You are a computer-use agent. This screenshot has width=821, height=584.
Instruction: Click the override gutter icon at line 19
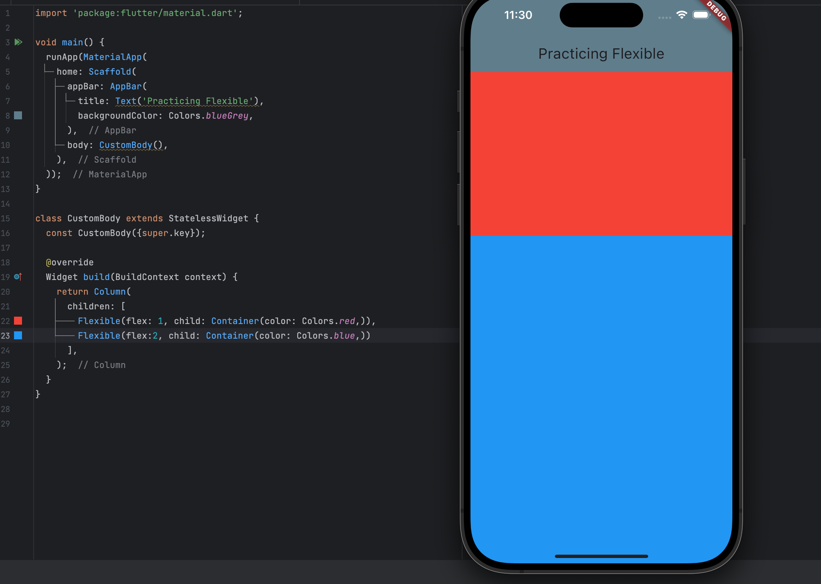[x=18, y=277]
